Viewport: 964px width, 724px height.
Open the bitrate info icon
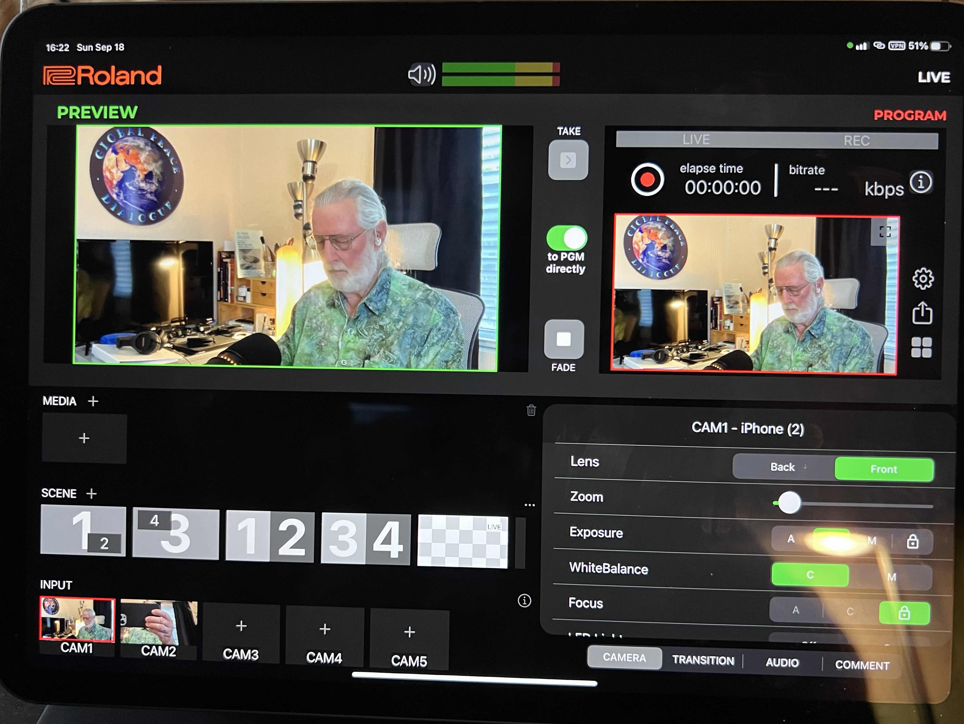click(921, 182)
